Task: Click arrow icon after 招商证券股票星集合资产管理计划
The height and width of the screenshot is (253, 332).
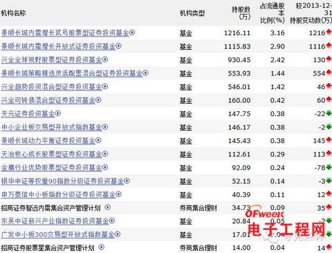Action: 102,247
